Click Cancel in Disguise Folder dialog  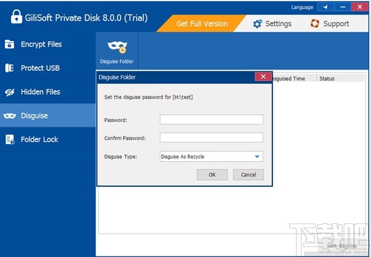point(248,175)
